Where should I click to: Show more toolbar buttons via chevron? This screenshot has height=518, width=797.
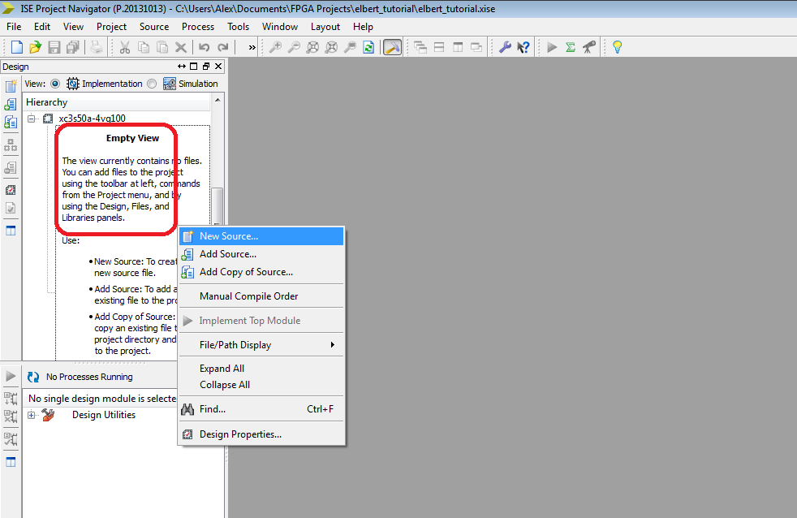(x=252, y=48)
